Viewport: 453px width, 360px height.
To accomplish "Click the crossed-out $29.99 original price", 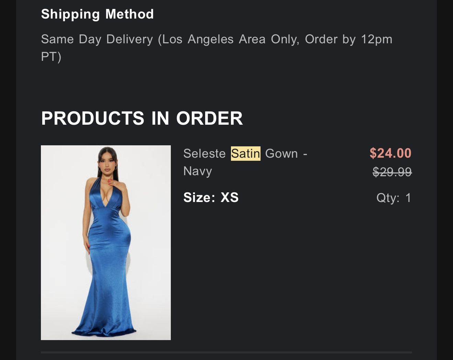I will click(x=392, y=171).
